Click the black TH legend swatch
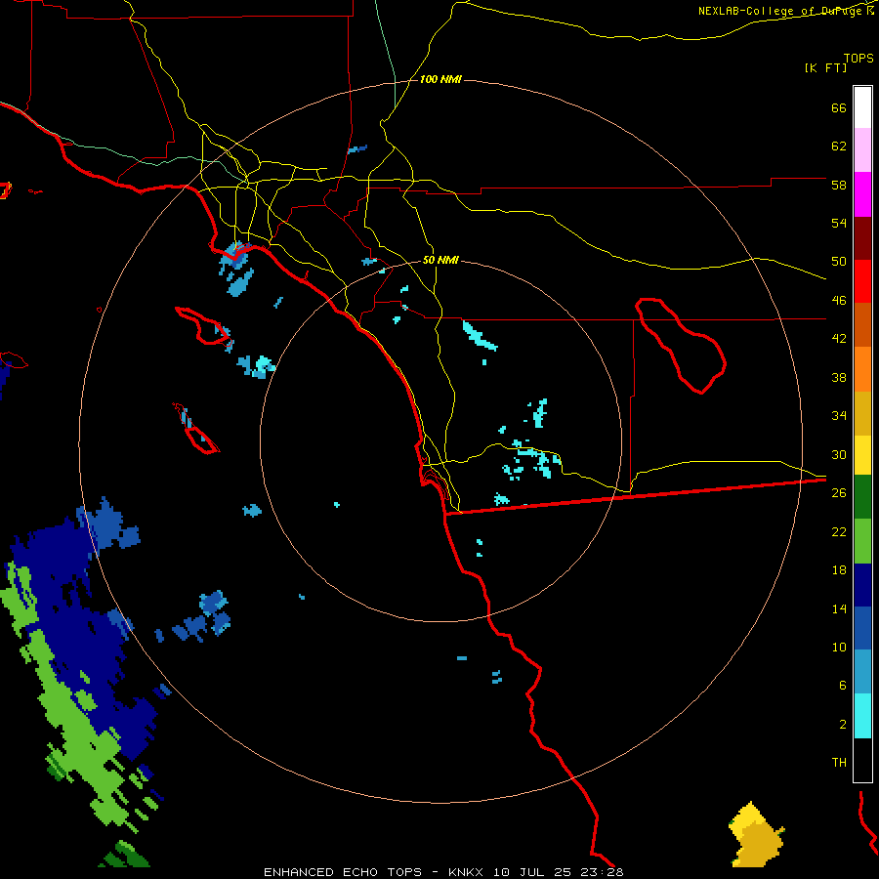 point(862,760)
